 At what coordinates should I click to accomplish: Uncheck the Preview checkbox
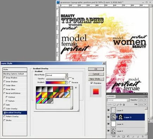coord(92,83)
